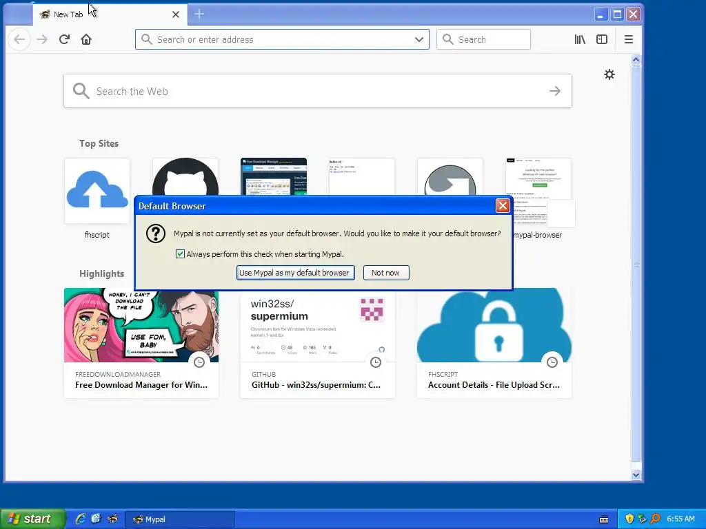Go back using the back arrow button
This screenshot has width=706, height=529.
click(19, 39)
